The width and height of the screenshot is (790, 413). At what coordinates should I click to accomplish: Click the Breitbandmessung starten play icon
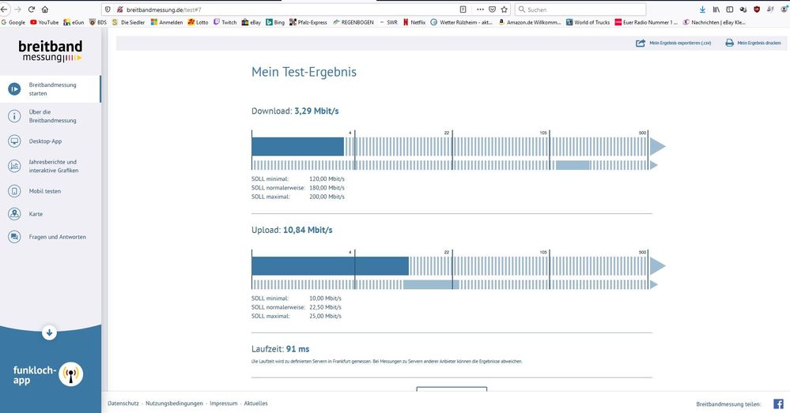[x=14, y=89]
